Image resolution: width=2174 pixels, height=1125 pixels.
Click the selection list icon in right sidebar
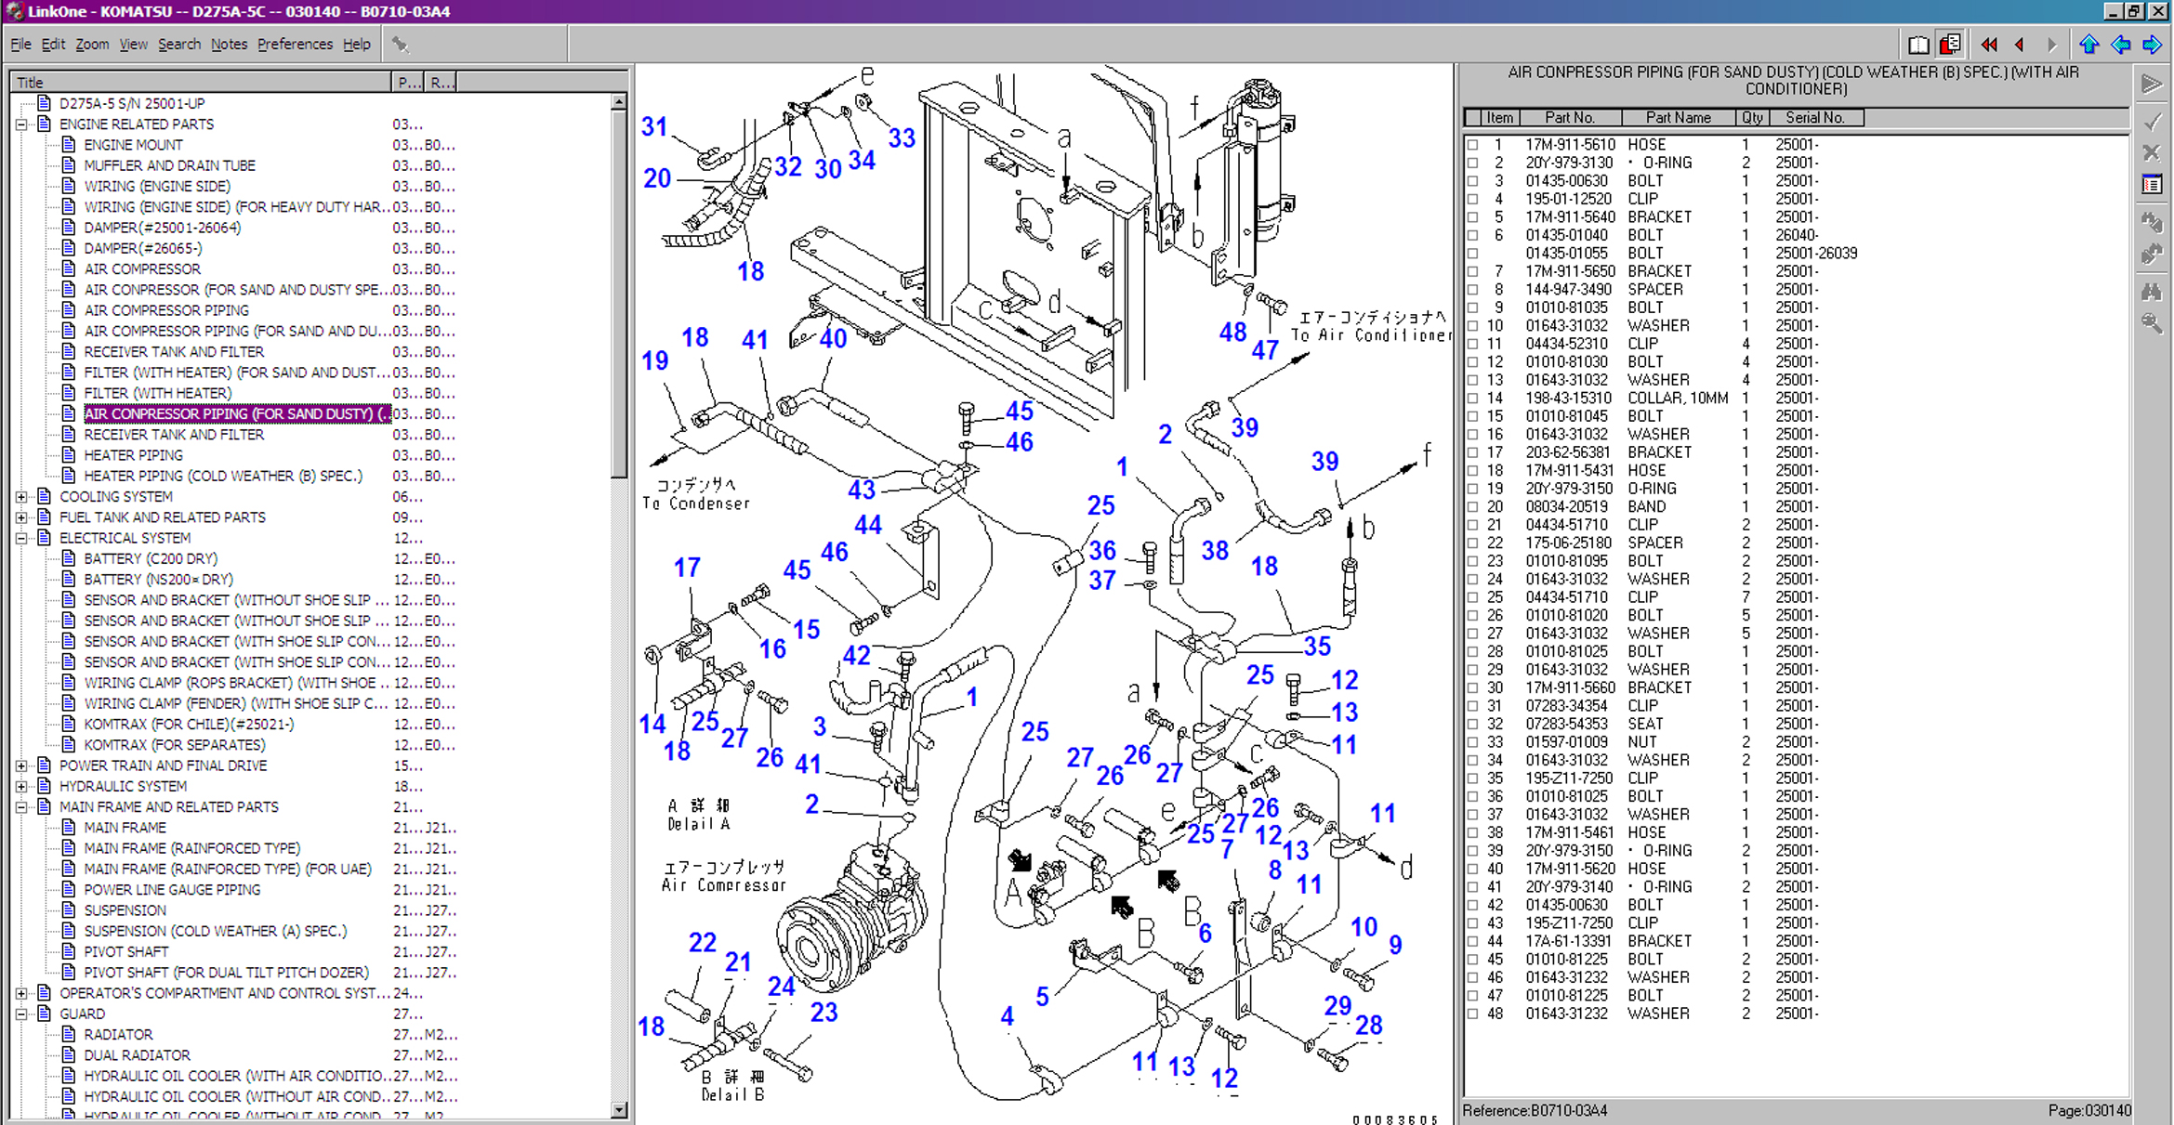pyautogui.click(x=2152, y=185)
